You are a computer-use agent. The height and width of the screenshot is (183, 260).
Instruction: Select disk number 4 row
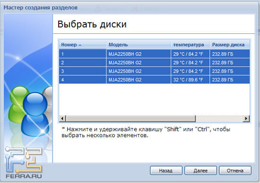tap(154, 80)
